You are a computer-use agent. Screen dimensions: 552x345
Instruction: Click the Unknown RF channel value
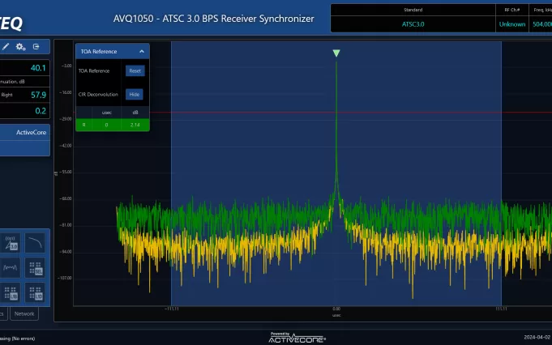[x=511, y=24]
